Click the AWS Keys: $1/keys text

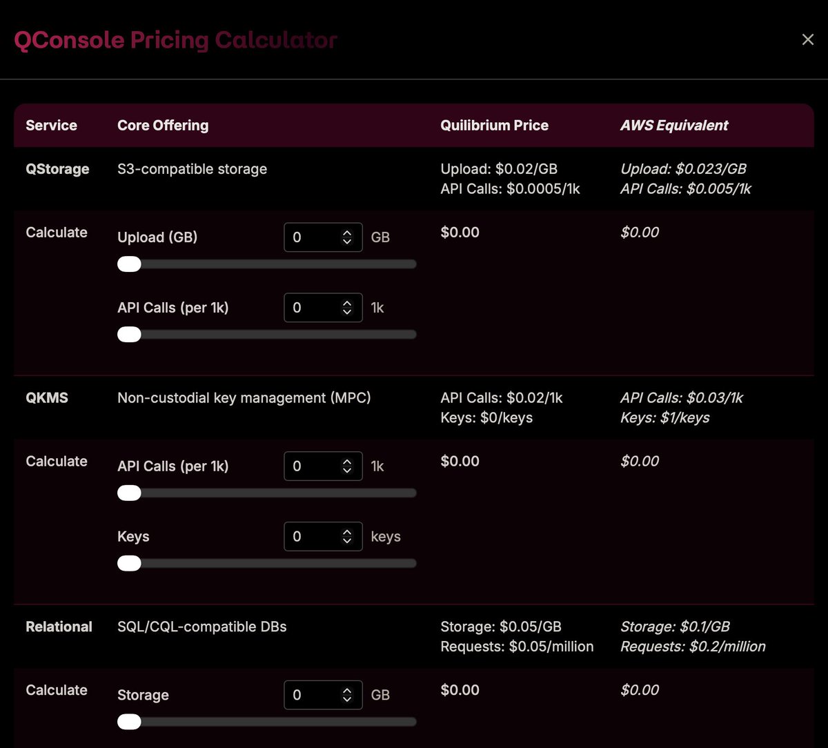pyautogui.click(x=665, y=417)
